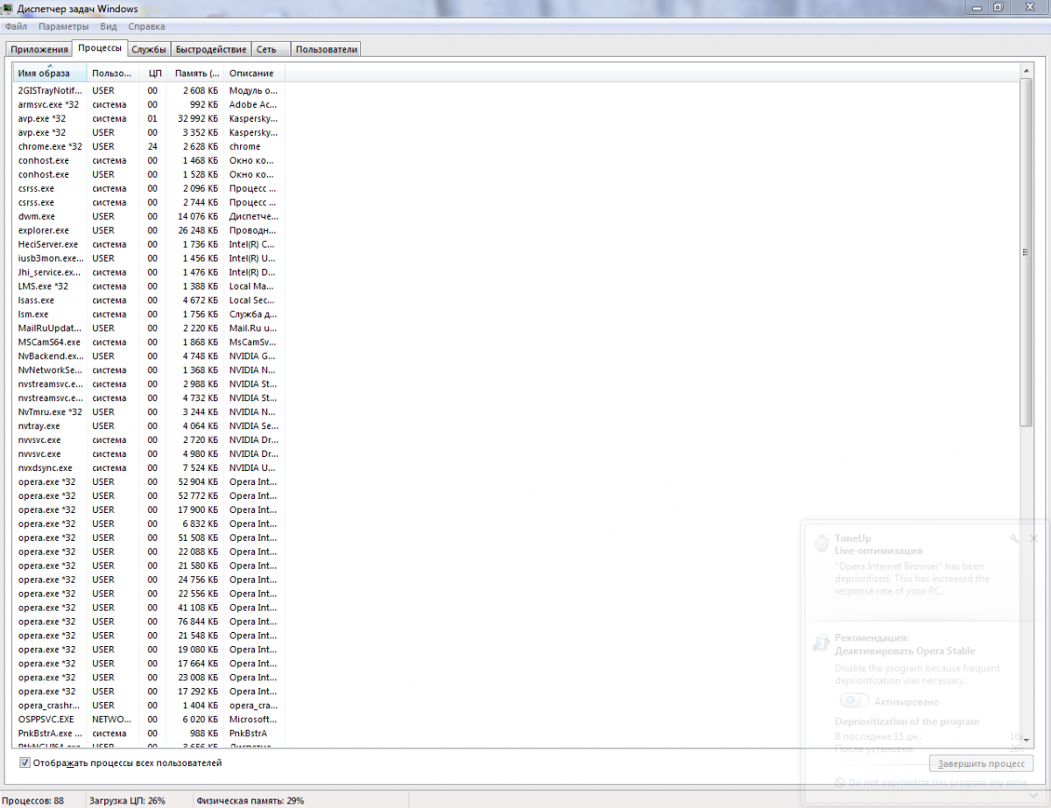Image resolution: width=1051 pixels, height=808 pixels.
Task: Select the PnkBstrA.exe process
Action: [149, 733]
